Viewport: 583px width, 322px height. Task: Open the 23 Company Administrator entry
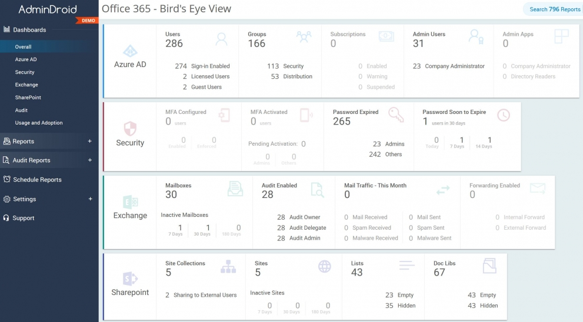click(449, 66)
